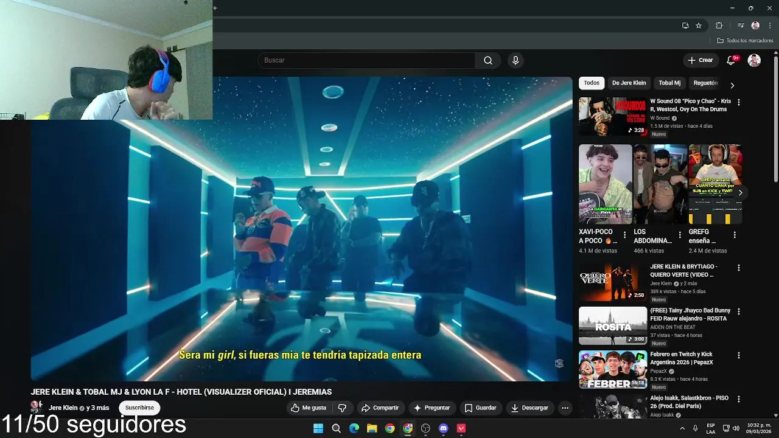Focus the Buscar search field
This screenshot has height=438, width=779.
366,60
